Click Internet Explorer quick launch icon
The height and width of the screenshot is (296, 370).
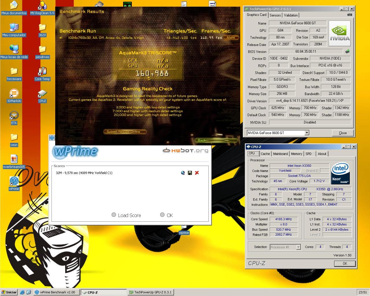22,292
